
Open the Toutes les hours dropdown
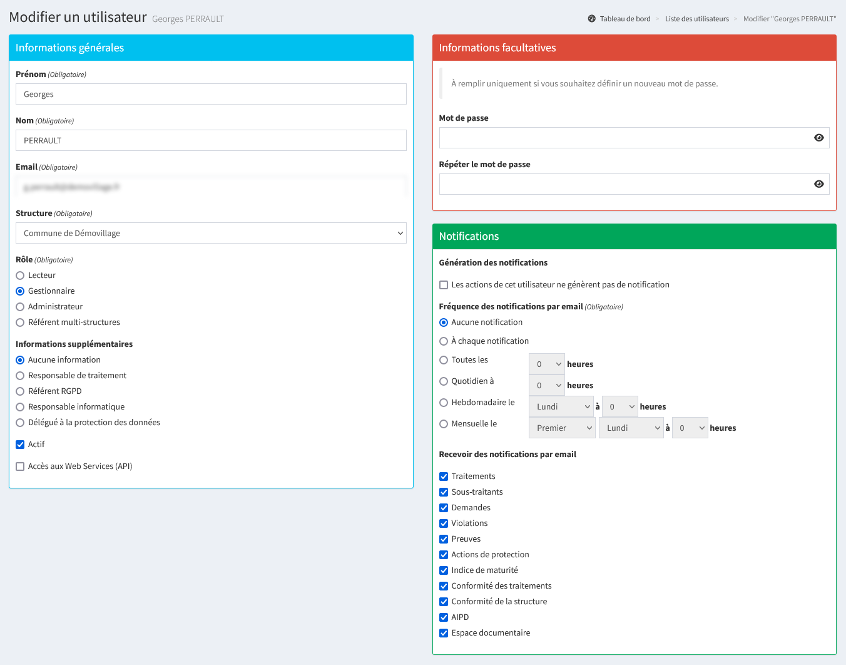coord(546,364)
